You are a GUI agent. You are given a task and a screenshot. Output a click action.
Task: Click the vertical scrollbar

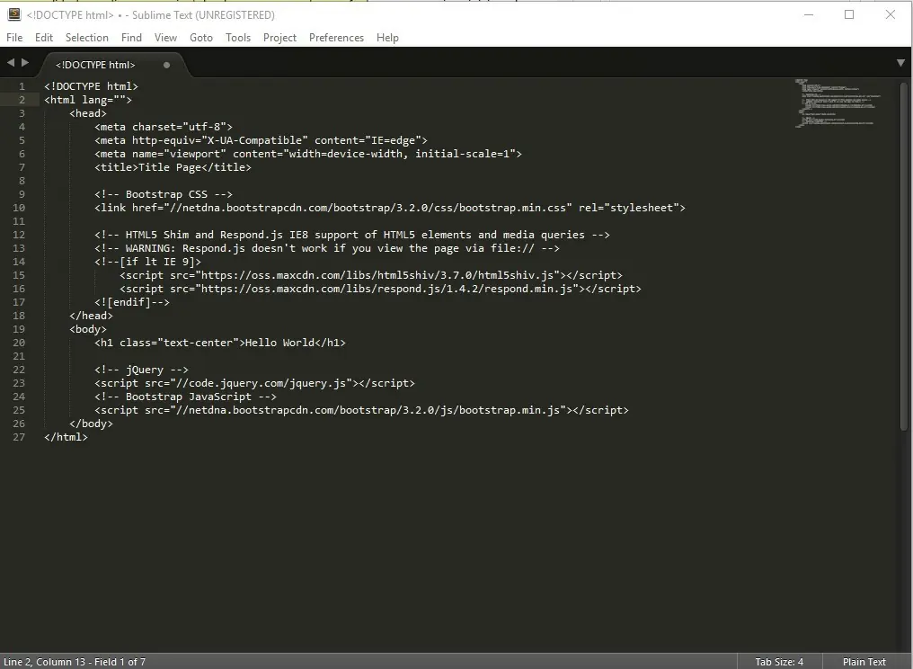(904, 256)
